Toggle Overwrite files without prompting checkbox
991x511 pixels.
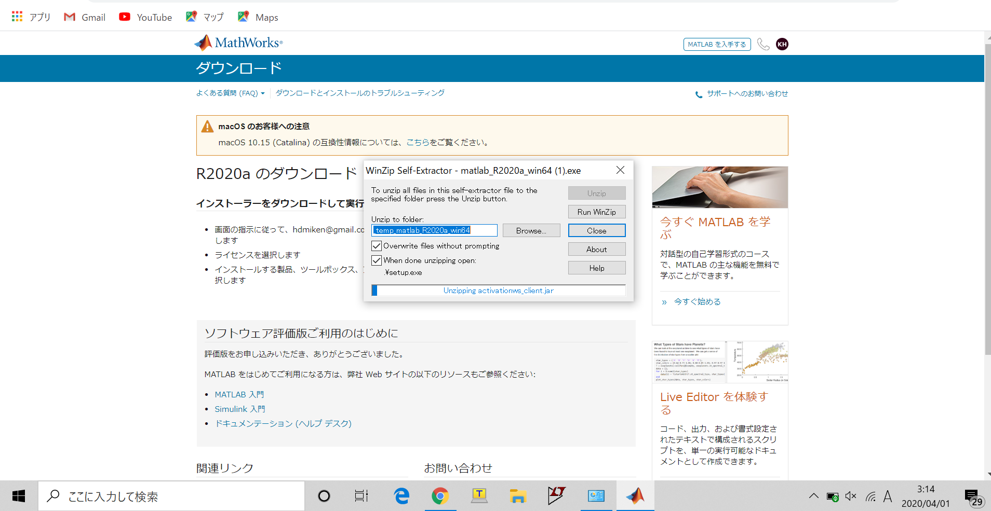[x=377, y=246]
